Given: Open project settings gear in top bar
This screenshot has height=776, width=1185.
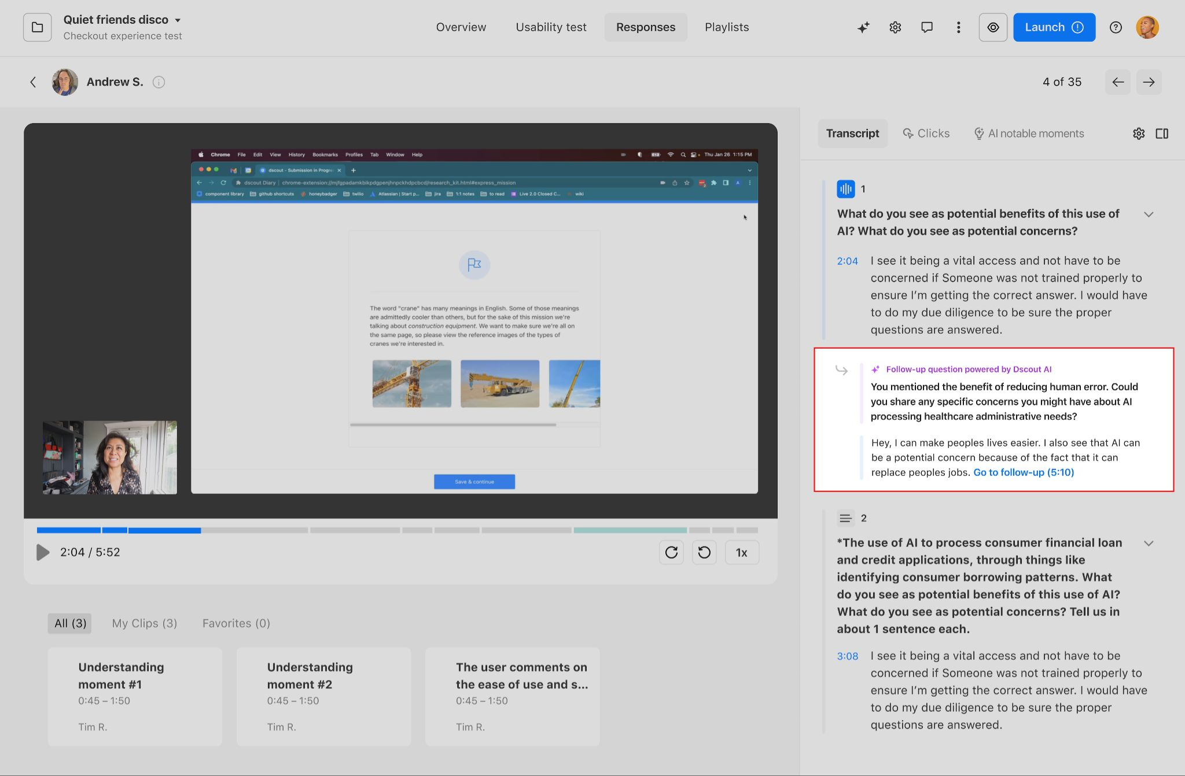Looking at the screenshot, I should 895,27.
